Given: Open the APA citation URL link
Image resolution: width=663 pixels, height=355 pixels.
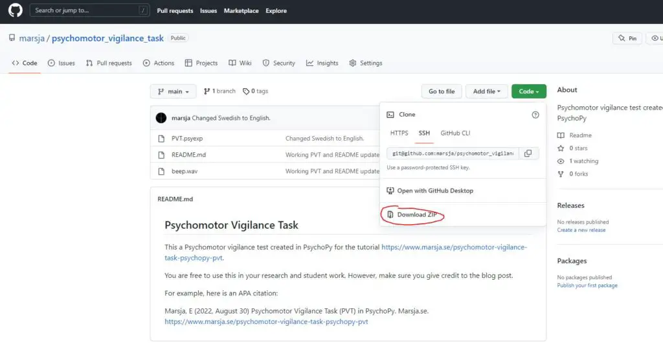Looking at the screenshot, I should (x=266, y=321).
